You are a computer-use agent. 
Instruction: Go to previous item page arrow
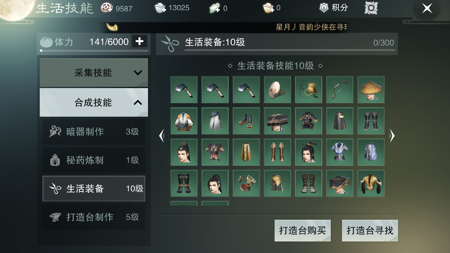click(161, 136)
